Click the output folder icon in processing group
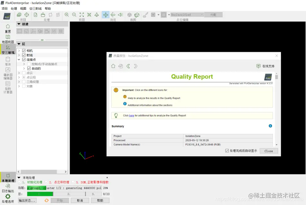 coord(43,15)
